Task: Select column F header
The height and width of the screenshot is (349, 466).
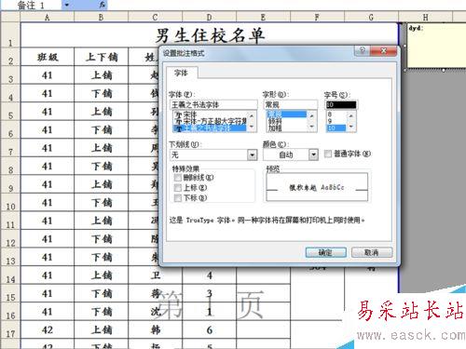Action: 317,17
